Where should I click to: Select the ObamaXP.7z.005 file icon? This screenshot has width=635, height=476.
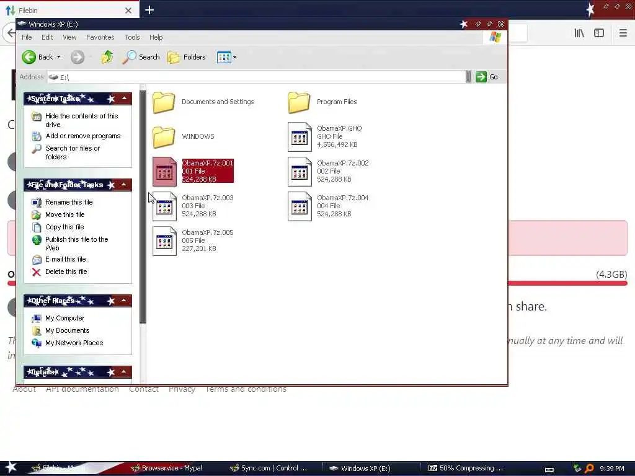(x=164, y=241)
